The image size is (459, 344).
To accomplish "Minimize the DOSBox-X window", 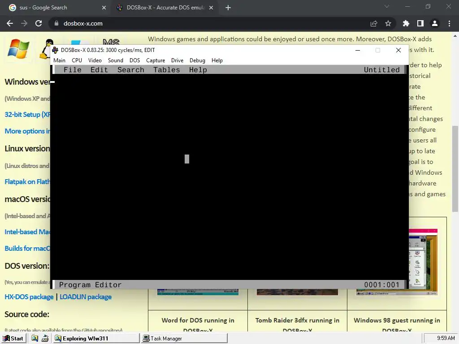I will pos(357,50).
